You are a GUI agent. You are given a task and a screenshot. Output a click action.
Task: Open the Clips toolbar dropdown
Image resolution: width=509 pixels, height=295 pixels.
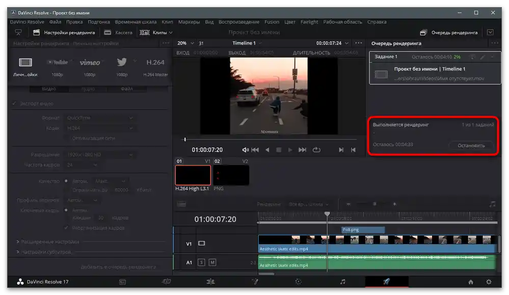[156, 33]
